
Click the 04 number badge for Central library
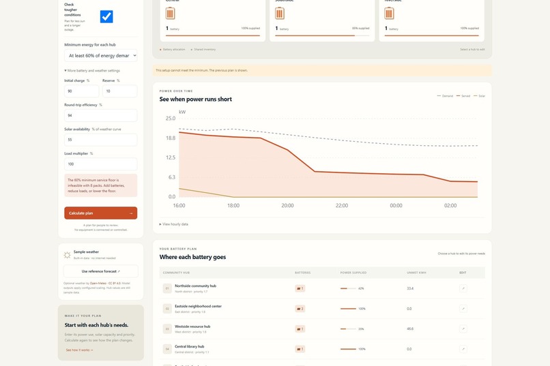click(167, 349)
